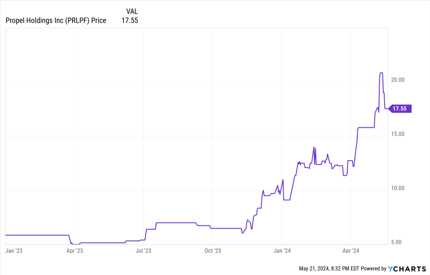Click the VAL column header
This screenshot has height=275, width=430.
[x=132, y=11]
